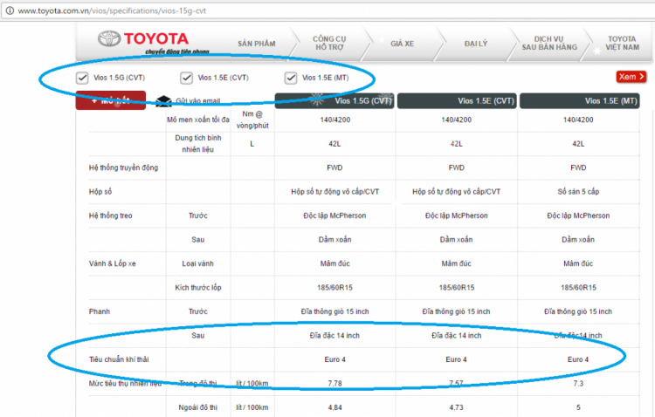
Task: Click the Dung tích bình nhiên liệu label
Action: (x=198, y=144)
